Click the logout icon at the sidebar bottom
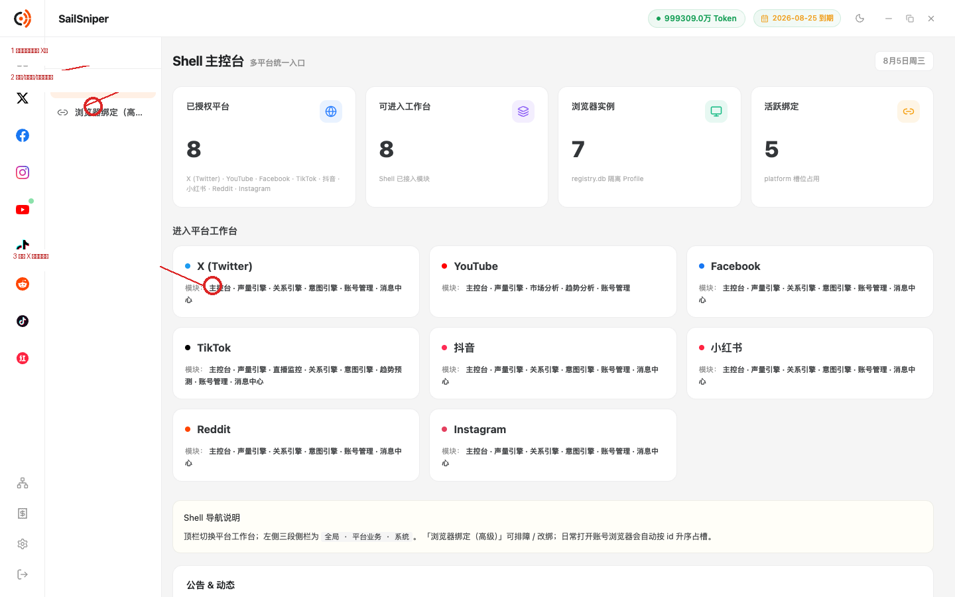This screenshot has width=955, height=597. (23, 574)
